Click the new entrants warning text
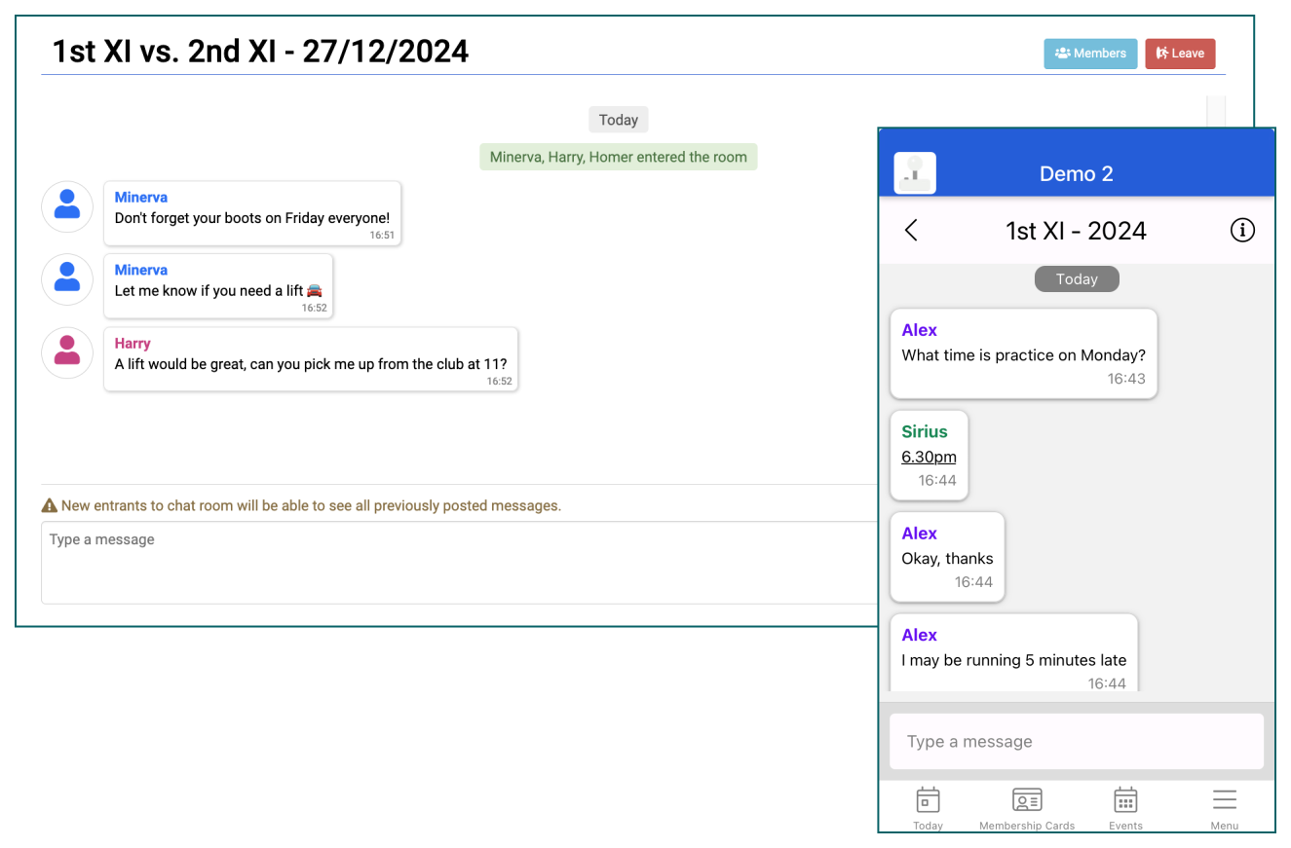This screenshot has height=848, width=1291. point(311,506)
